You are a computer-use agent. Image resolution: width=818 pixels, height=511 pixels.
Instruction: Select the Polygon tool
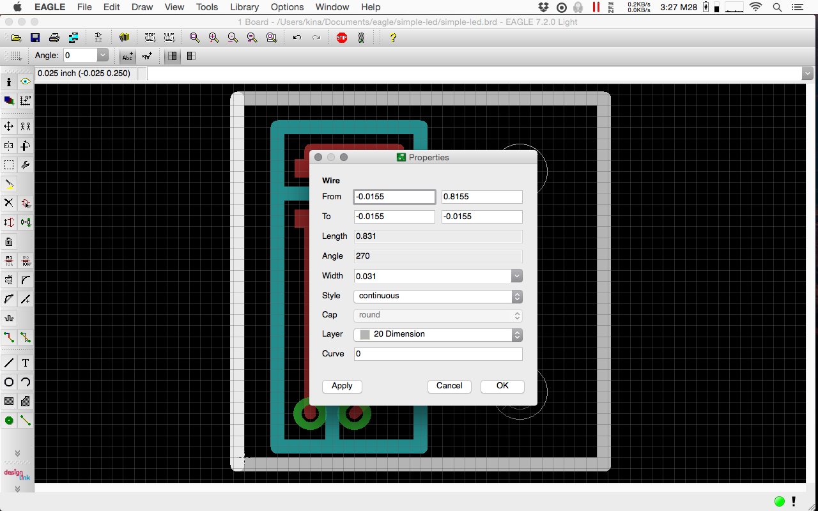click(26, 401)
